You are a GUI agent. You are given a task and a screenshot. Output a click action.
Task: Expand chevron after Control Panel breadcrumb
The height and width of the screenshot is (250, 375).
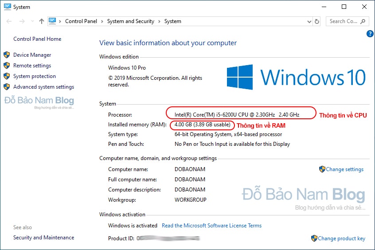(x=102, y=22)
